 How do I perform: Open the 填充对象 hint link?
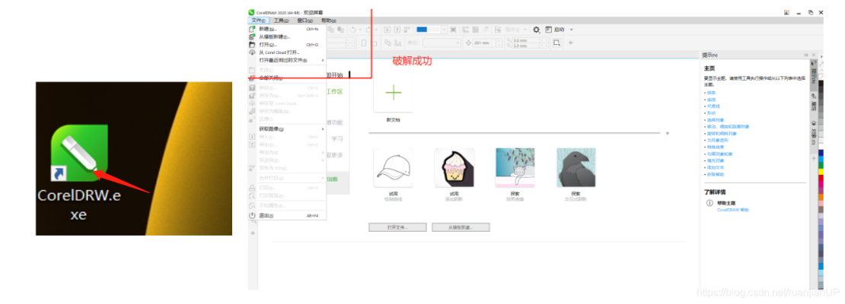[715, 160]
